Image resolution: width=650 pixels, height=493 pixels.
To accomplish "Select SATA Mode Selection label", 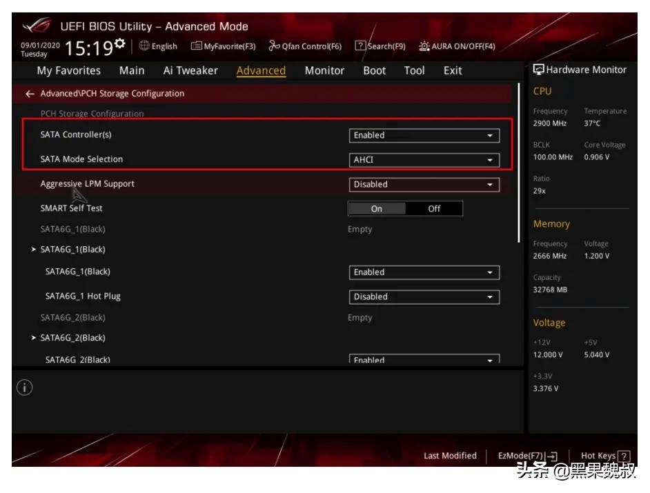I will (x=81, y=159).
